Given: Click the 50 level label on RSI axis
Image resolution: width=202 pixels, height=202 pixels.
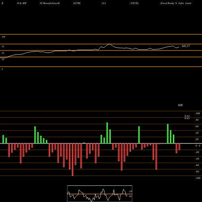Looking at the screenshot, I should (3, 53).
